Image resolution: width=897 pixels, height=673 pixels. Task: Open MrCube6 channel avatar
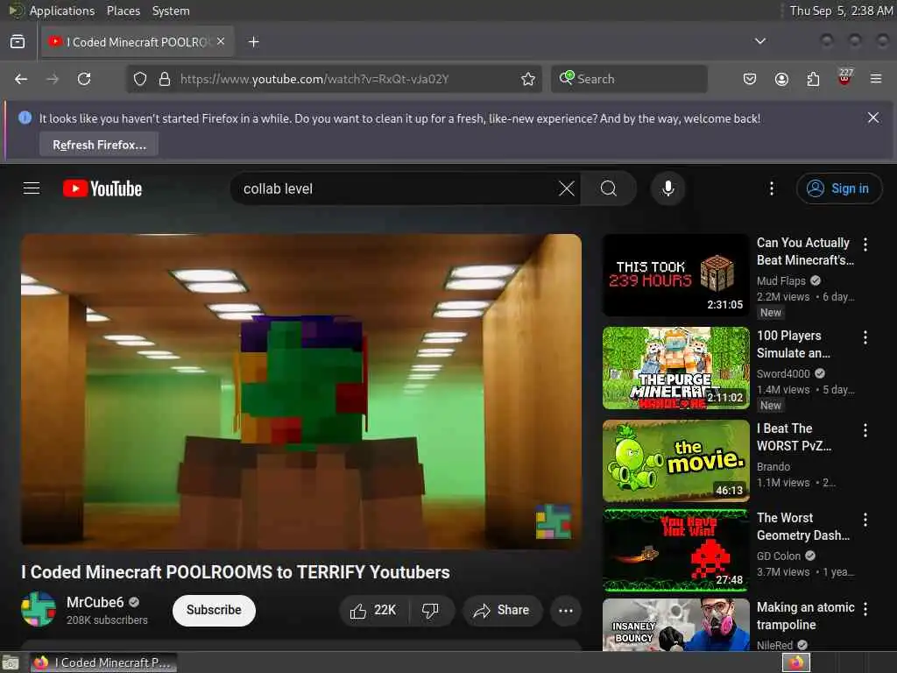[39, 609]
